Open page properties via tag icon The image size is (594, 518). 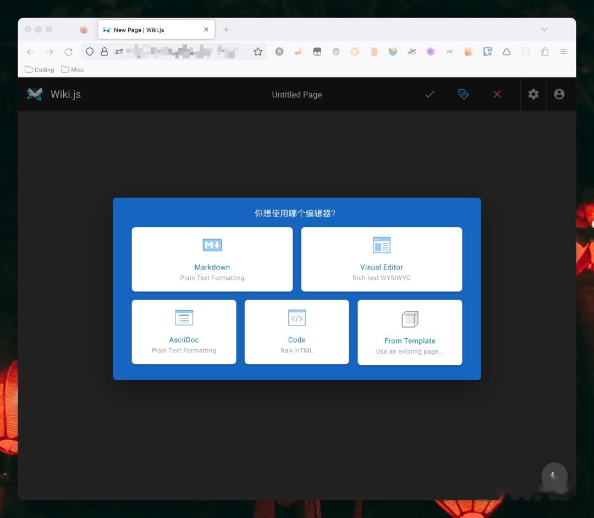click(463, 94)
